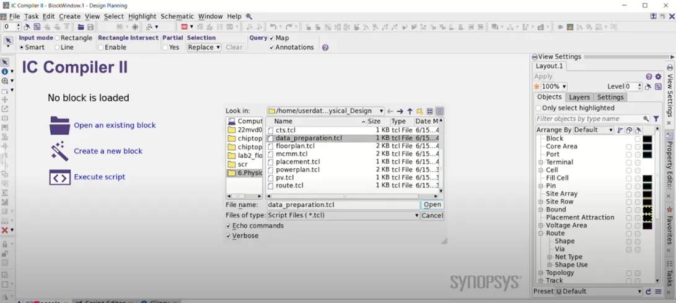Go forward in file dialog history
Image resolution: width=676 pixels, height=303 pixels.
pyautogui.click(x=400, y=111)
